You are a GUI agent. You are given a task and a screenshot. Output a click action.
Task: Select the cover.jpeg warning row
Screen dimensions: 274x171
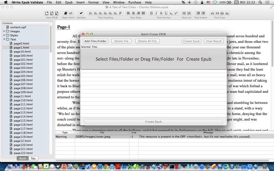(x=164, y=136)
